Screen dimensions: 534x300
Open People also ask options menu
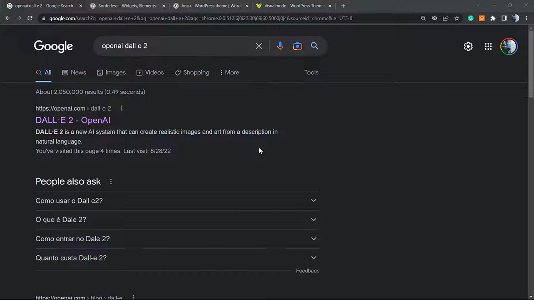coord(111,182)
